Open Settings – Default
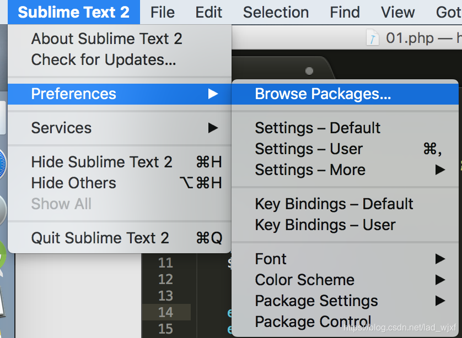 click(x=345, y=128)
